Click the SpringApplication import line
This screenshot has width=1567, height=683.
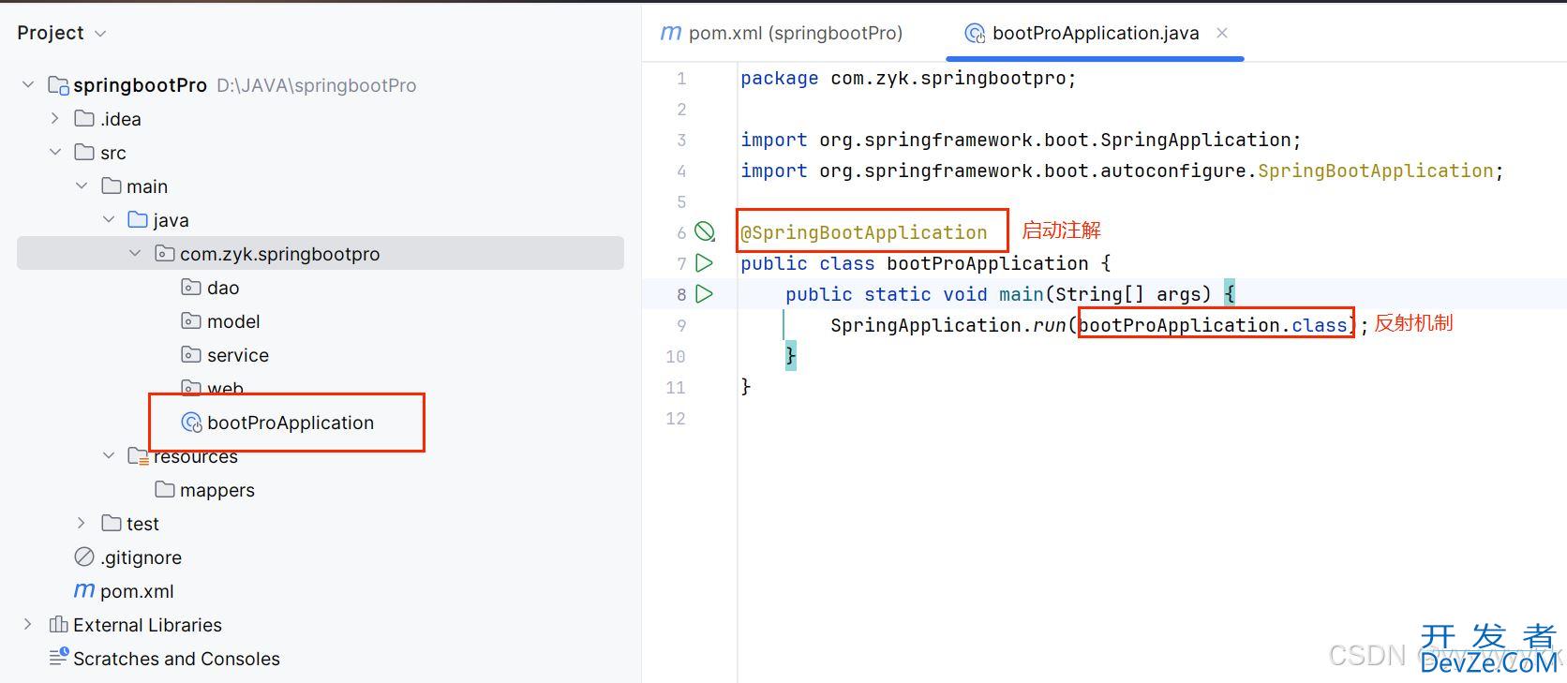[1021, 140]
